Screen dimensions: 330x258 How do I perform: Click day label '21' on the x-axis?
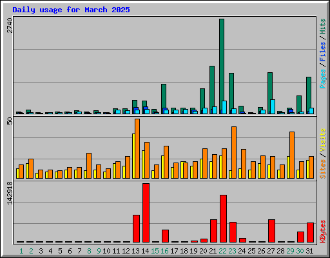pyautogui.click(x=213, y=251)
